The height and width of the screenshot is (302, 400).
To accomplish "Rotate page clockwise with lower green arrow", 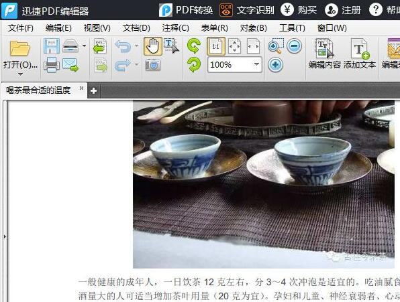I will 193,65.
